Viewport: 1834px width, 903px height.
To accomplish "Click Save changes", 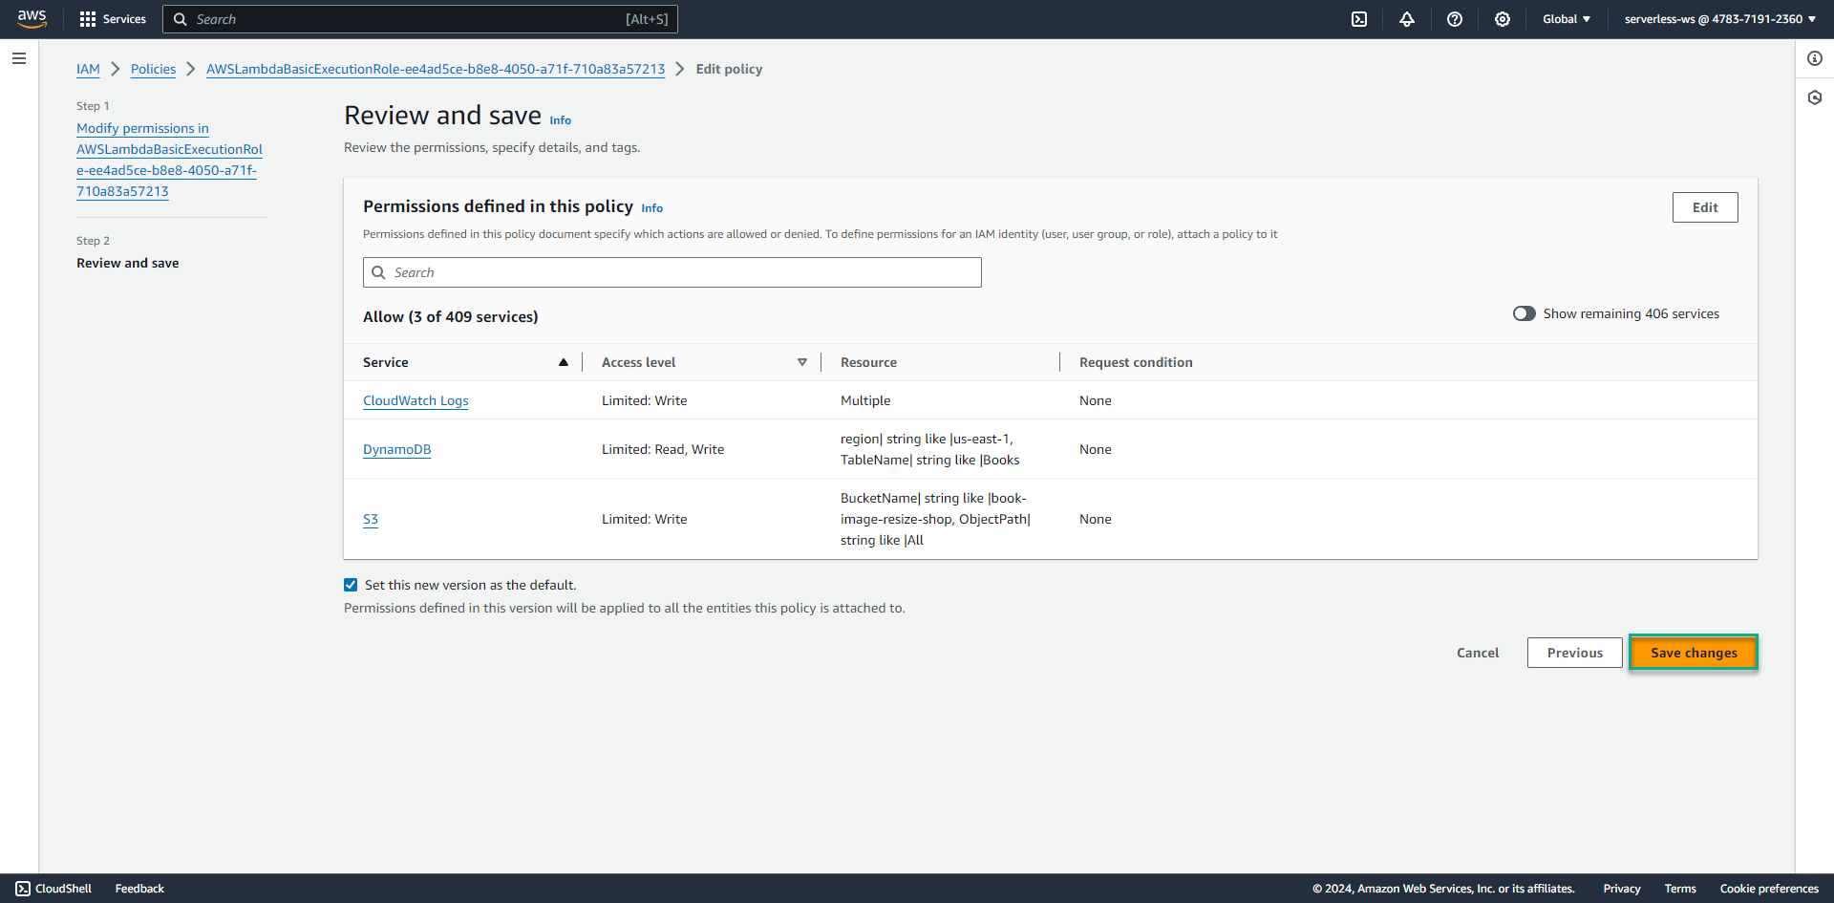I will click(1694, 653).
